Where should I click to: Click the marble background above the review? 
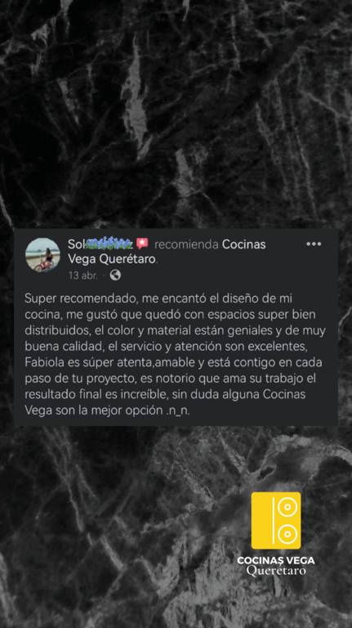pos(176,114)
